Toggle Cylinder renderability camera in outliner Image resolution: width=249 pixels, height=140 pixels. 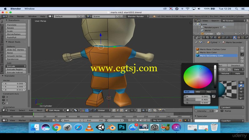[x=244, y=34]
